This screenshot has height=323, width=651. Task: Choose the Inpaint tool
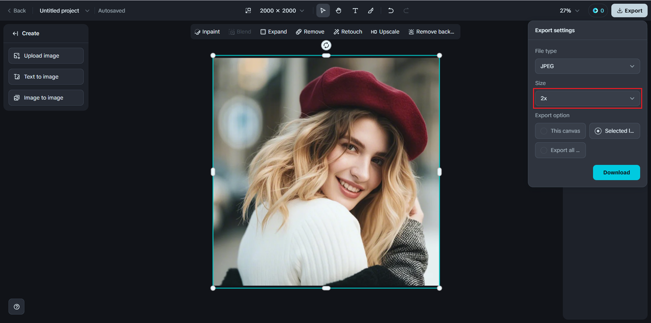207,31
